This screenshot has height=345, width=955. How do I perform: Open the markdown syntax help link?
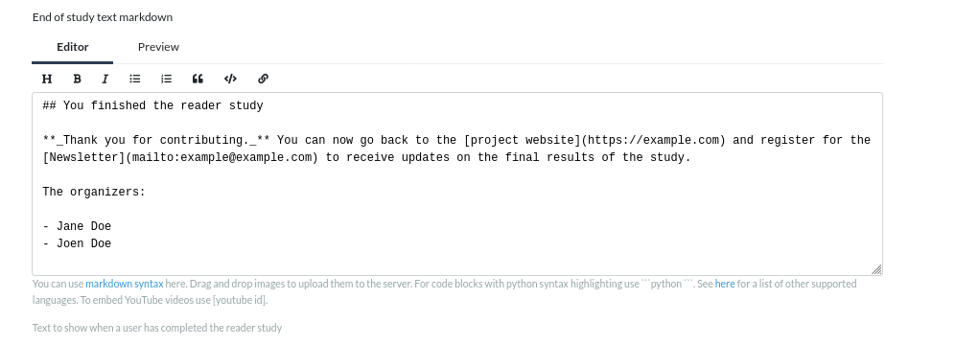click(x=125, y=284)
